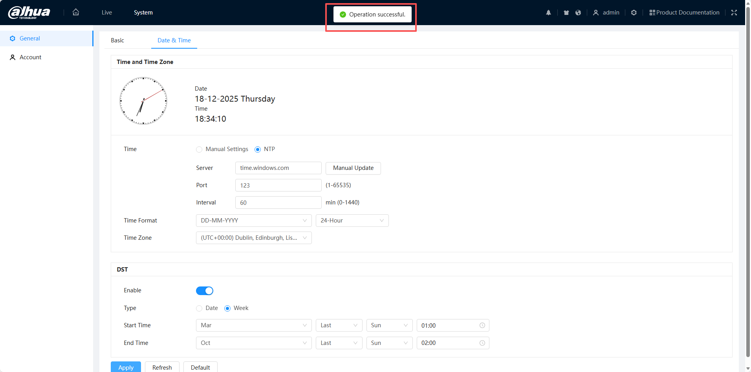751x372 pixels.
Task: Click the Manual Update button
Action: 353,168
